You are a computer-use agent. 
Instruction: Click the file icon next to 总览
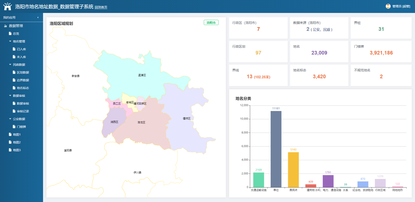[10, 34]
